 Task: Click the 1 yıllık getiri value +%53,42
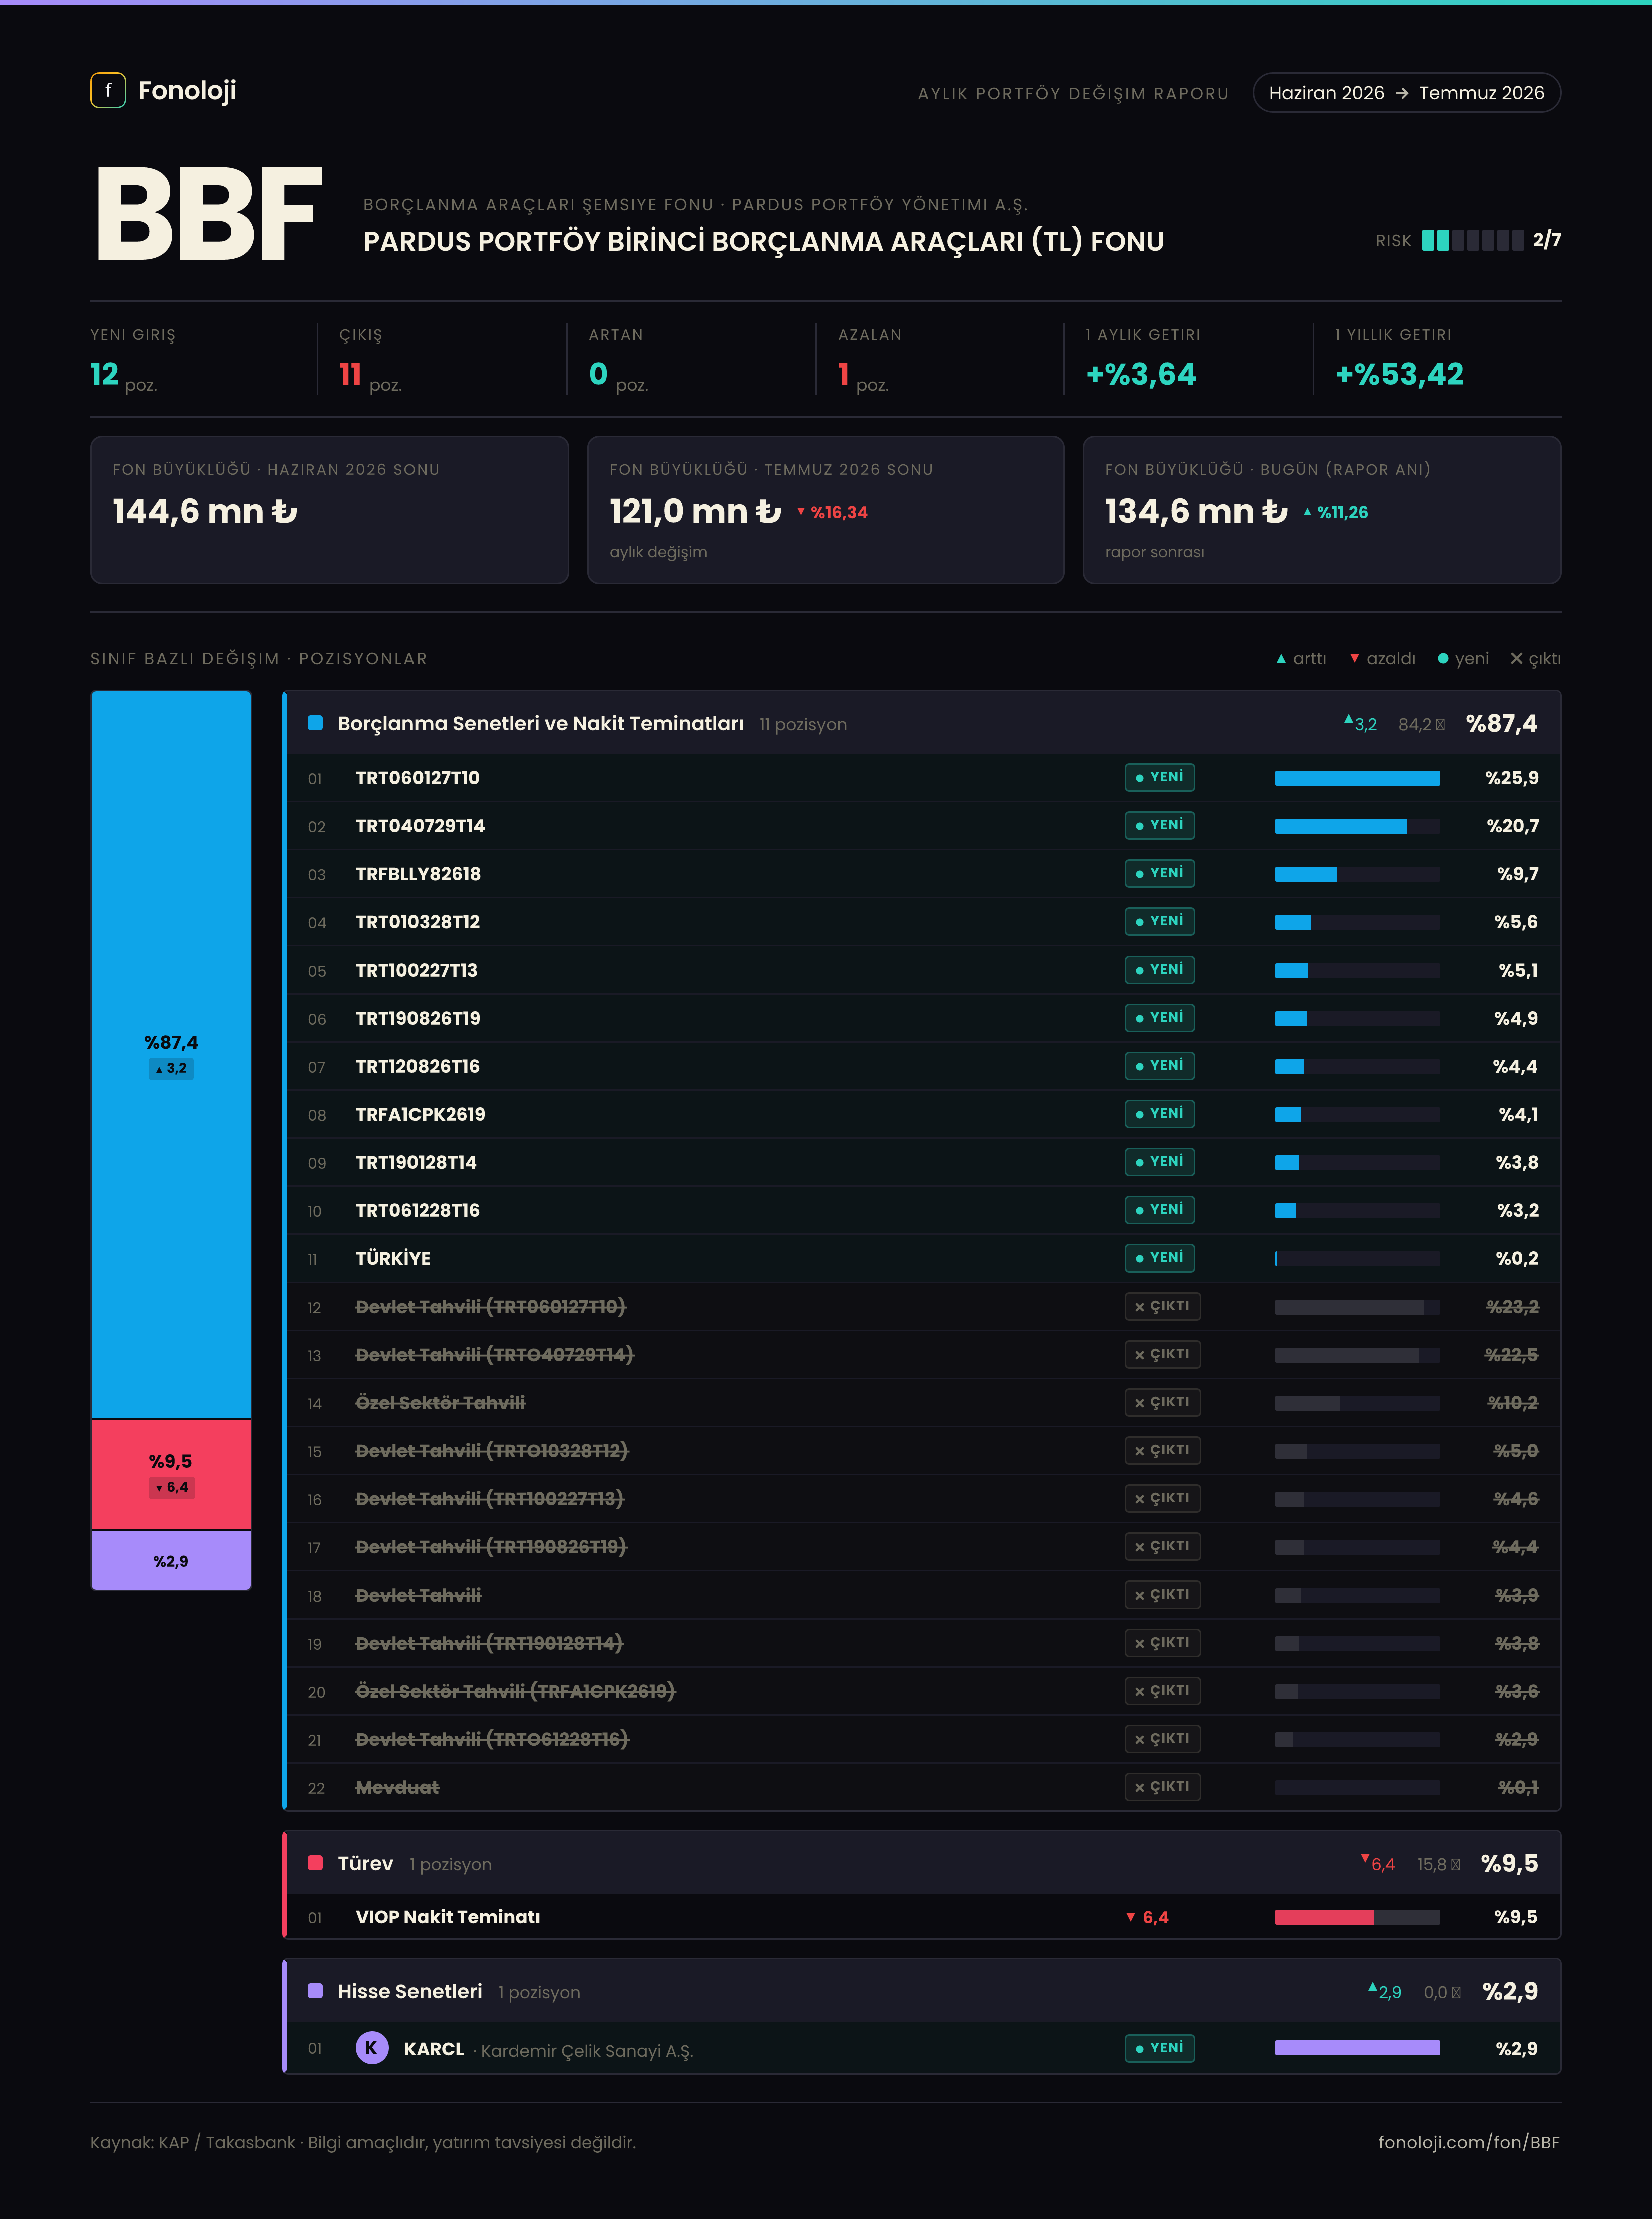pos(1399,374)
